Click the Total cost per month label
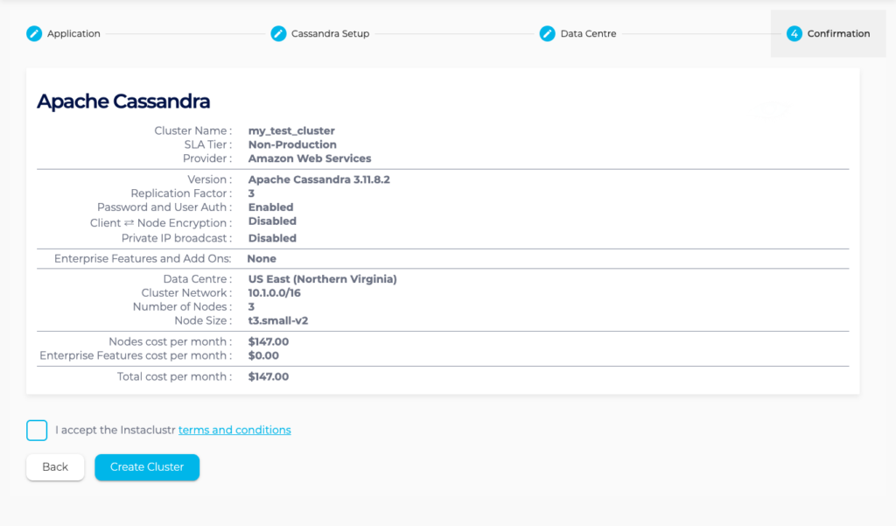 coord(174,376)
